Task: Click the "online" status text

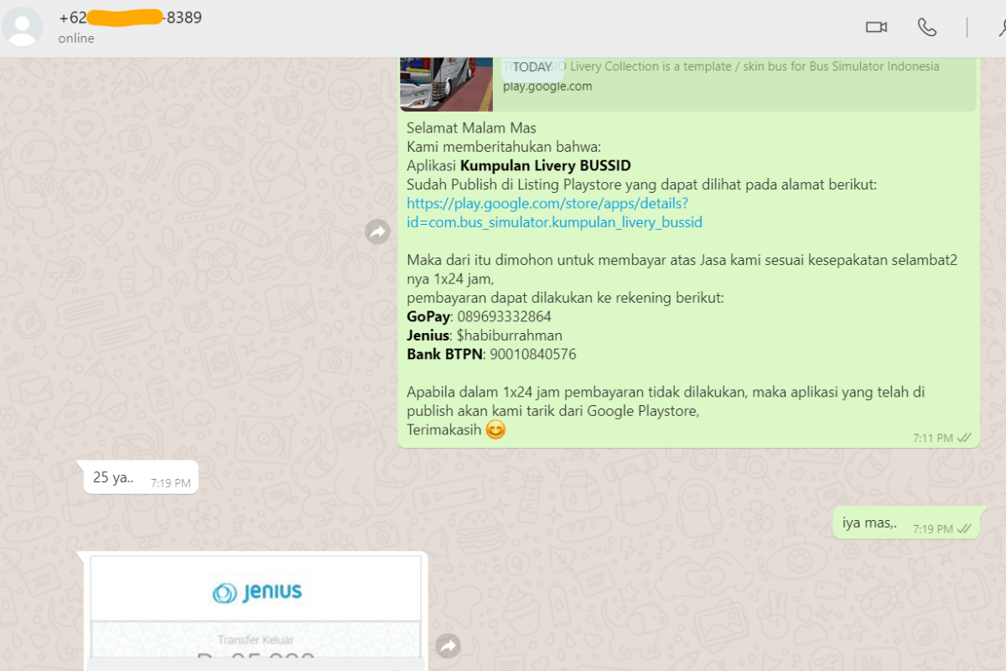Action: (76, 39)
